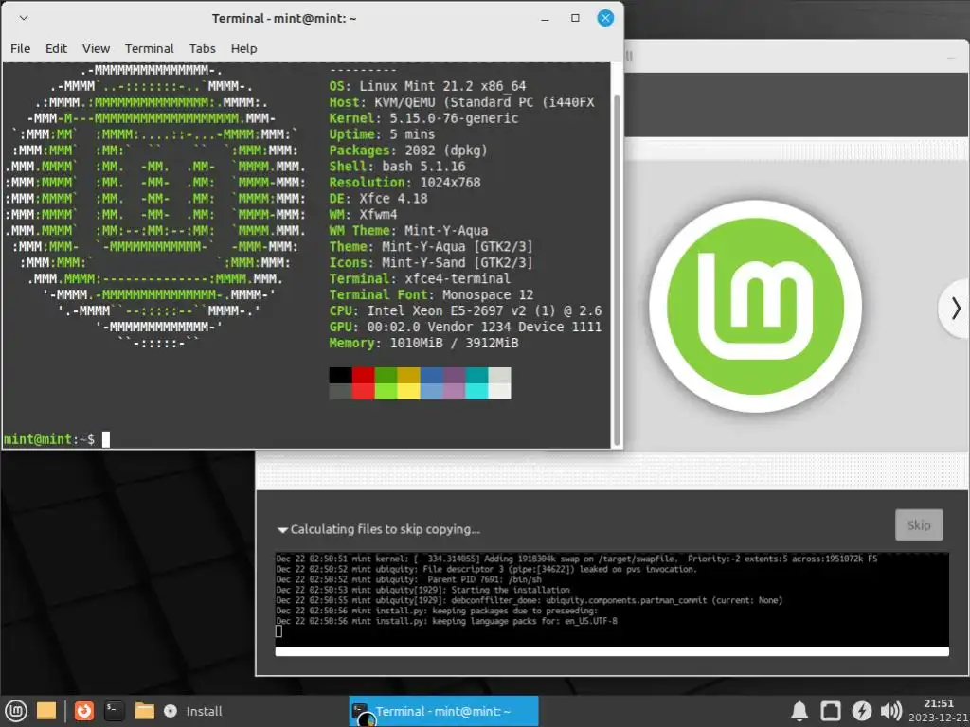
Task: Minimize the Terminal window
Action: point(545,19)
